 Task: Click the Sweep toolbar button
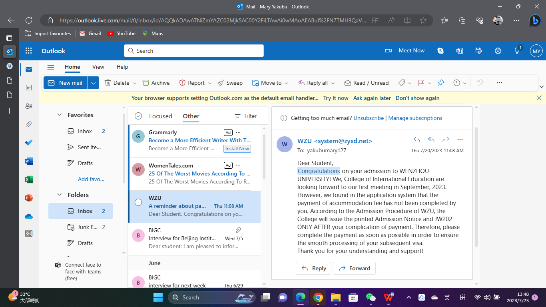coord(230,83)
